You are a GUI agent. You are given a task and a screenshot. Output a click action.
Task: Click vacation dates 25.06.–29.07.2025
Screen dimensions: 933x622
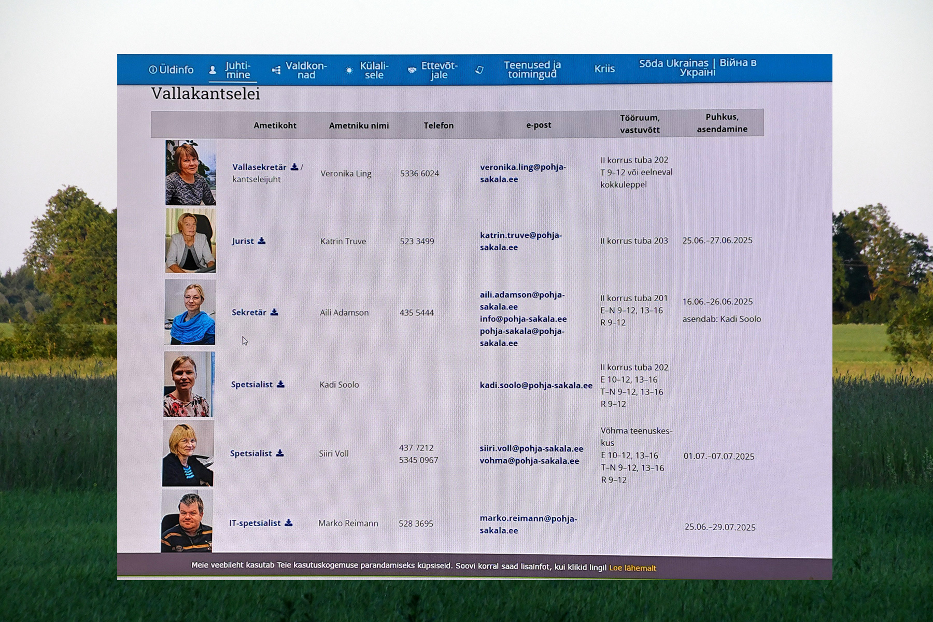(720, 527)
